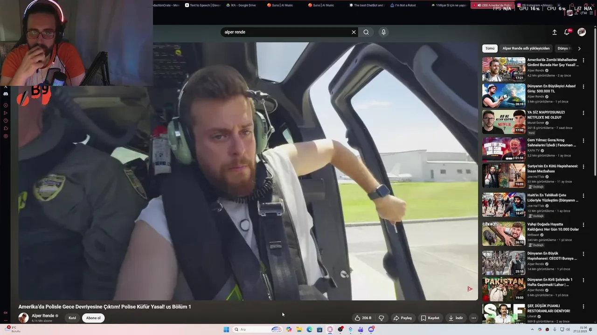Show next filter chips with arrow
This screenshot has height=335, width=597.
579,48
